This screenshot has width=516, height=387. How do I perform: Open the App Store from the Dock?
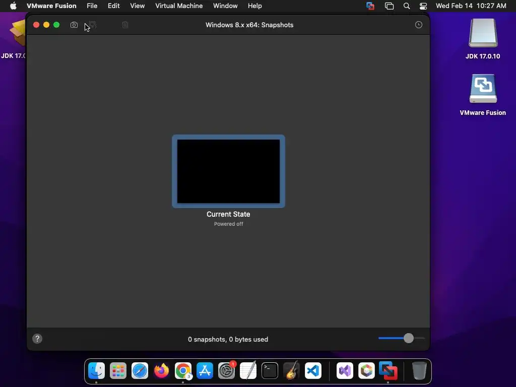205,371
